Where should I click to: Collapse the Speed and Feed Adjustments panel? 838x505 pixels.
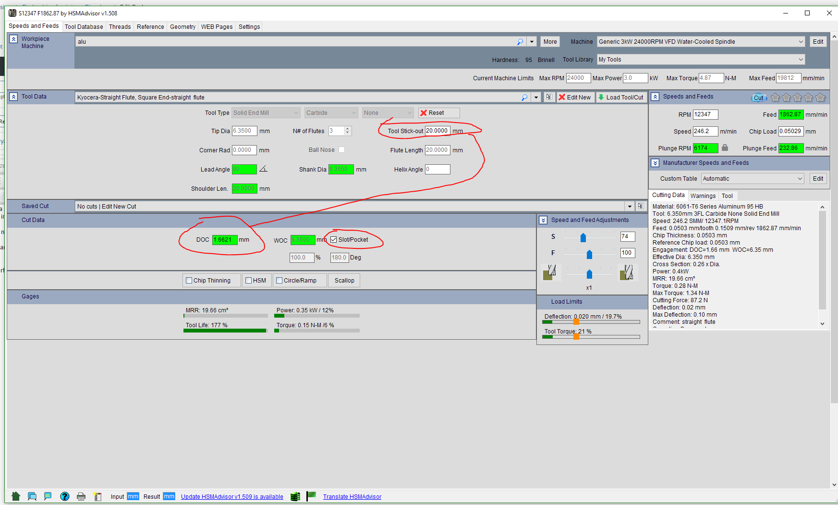(543, 220)
